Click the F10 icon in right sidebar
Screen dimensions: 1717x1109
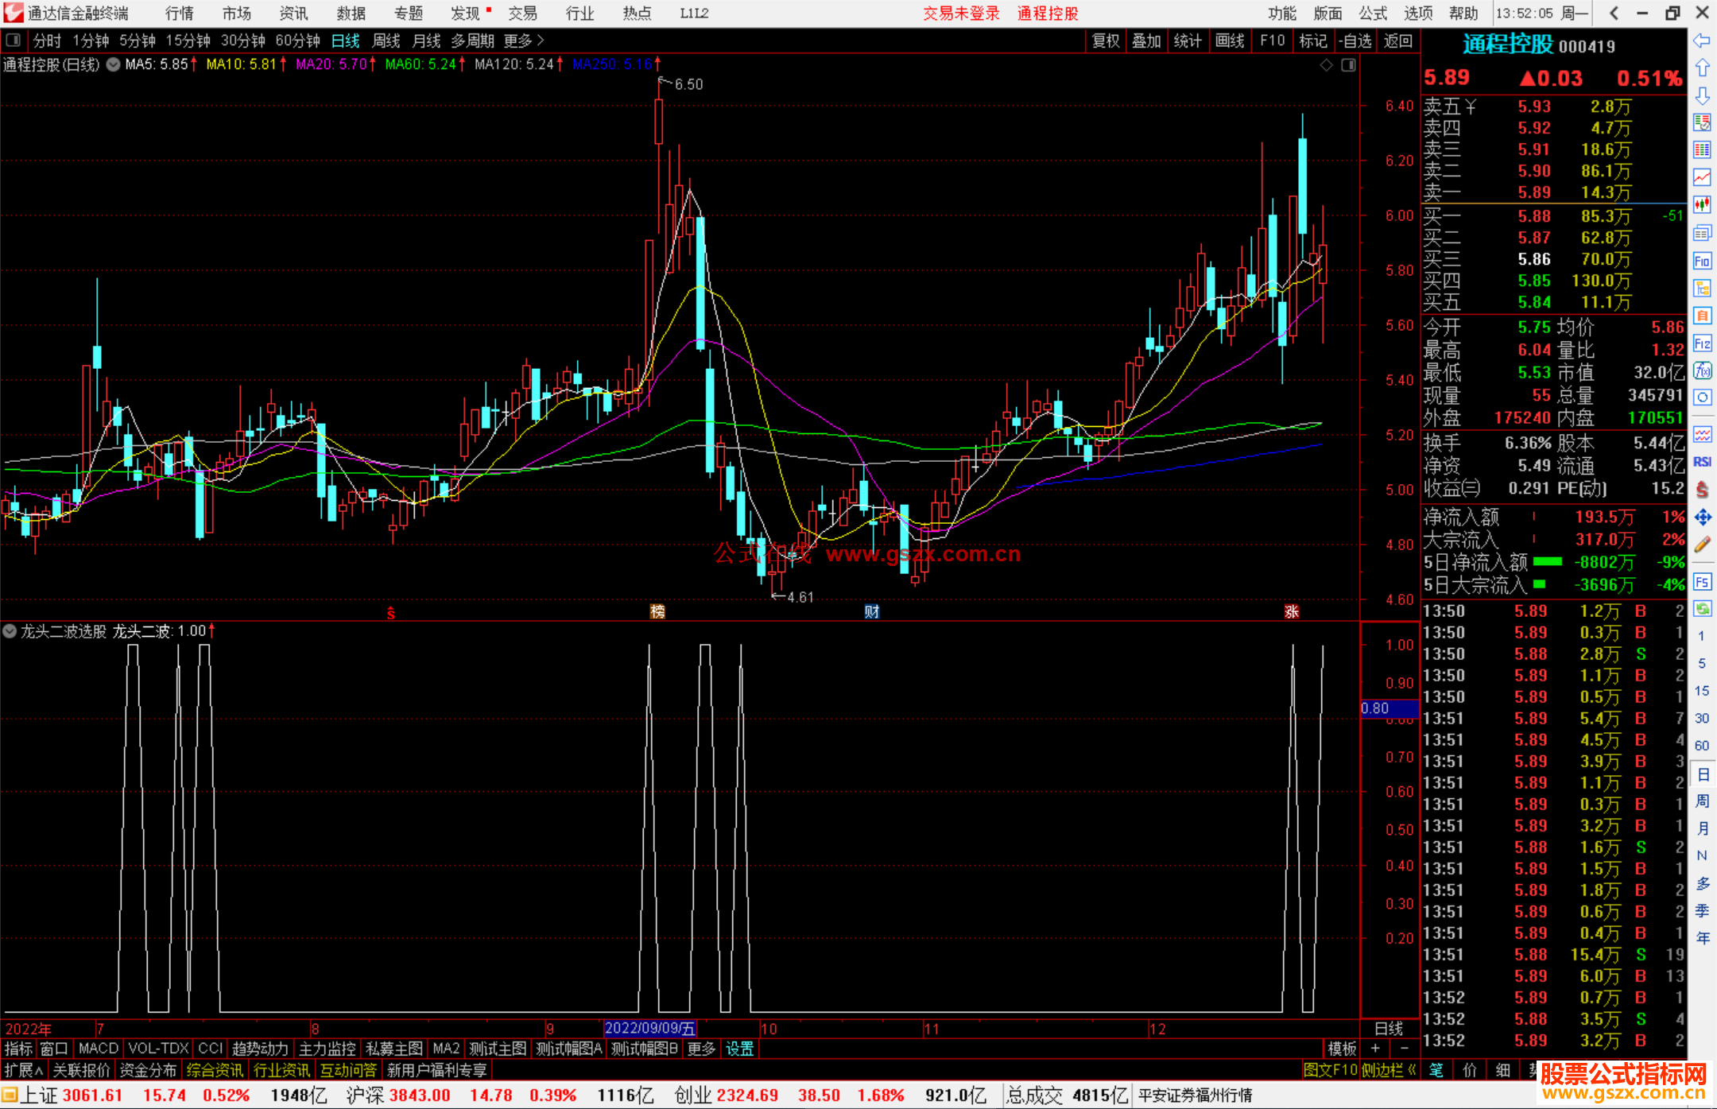coord(1702,261)
